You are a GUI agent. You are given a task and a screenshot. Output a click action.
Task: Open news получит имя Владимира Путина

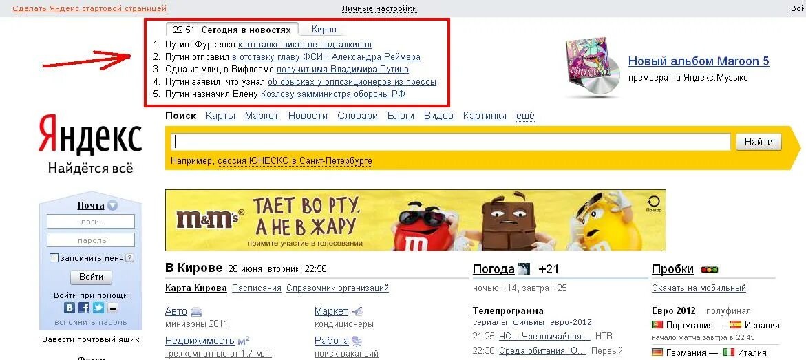click(x=343, y=70)
